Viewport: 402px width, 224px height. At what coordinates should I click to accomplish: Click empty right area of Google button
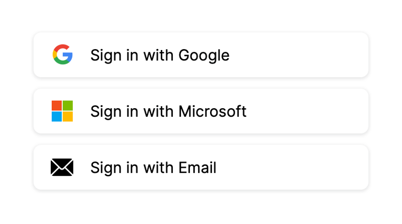312,55
